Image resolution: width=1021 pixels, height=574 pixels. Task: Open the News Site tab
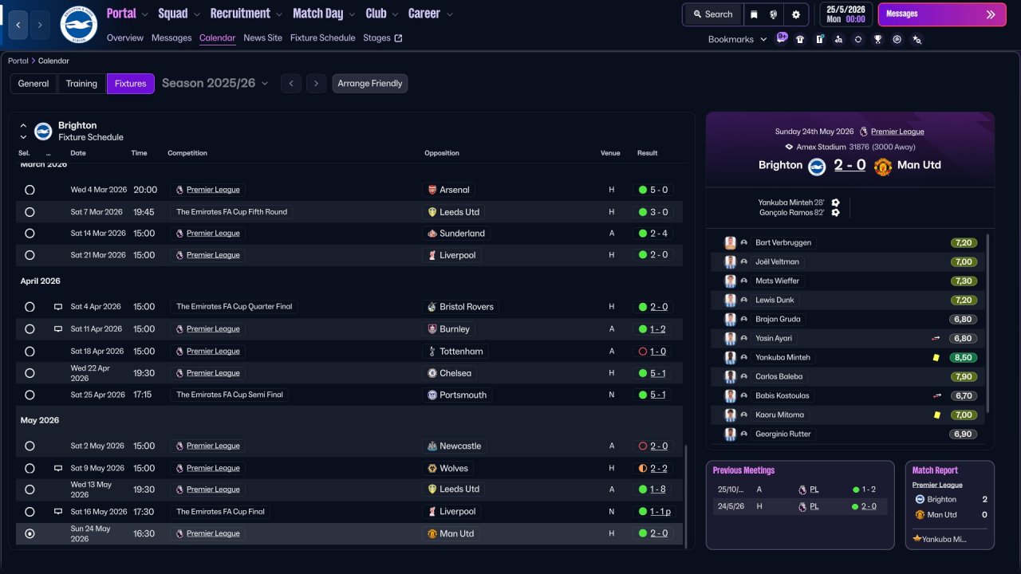[262, 37]
